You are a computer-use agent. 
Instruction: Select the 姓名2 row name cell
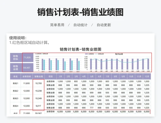click(15, 91)
